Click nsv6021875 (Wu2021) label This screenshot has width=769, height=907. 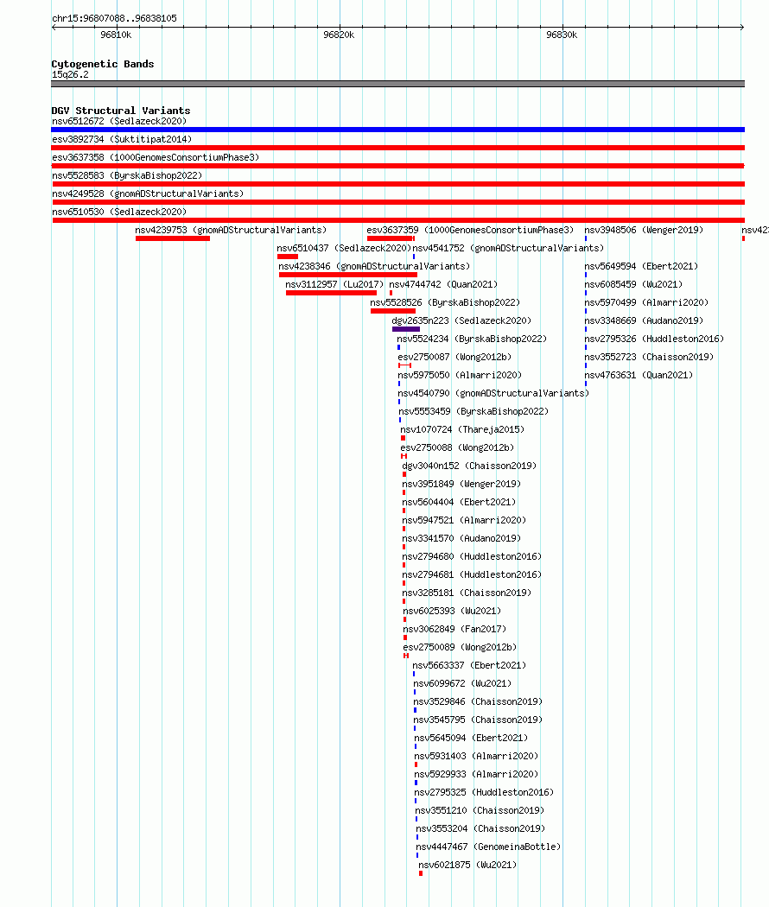(x=467, y=866)
